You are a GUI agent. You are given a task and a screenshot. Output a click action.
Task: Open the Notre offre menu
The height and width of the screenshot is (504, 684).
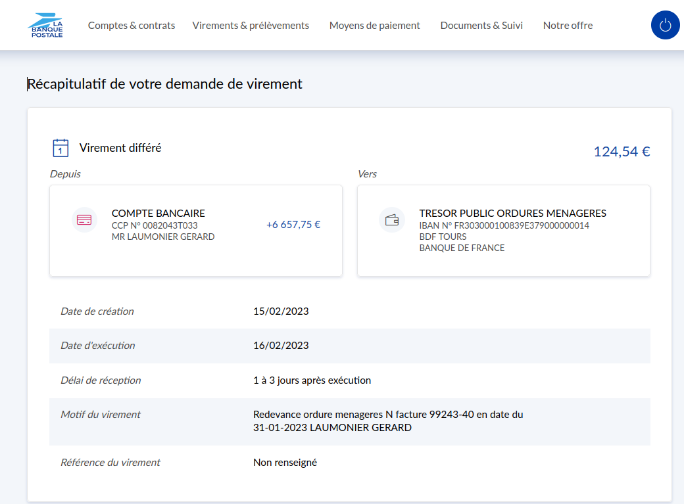[x=568, y=26]
